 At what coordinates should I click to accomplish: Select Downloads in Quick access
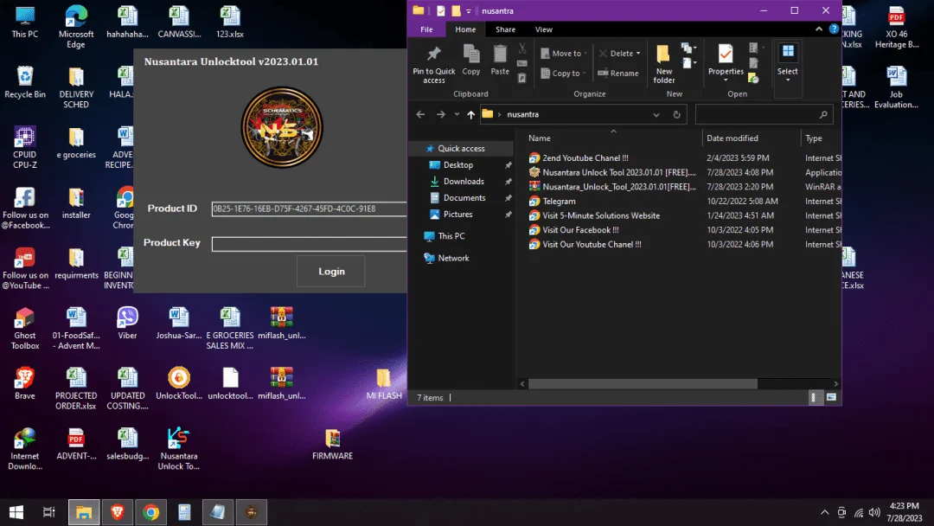[464, 182]
